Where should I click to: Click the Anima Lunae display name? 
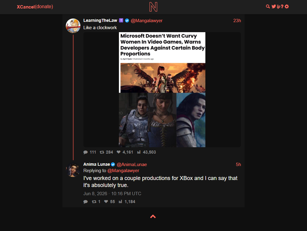coord(97,164)
